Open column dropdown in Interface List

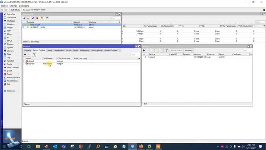(264, 26)
